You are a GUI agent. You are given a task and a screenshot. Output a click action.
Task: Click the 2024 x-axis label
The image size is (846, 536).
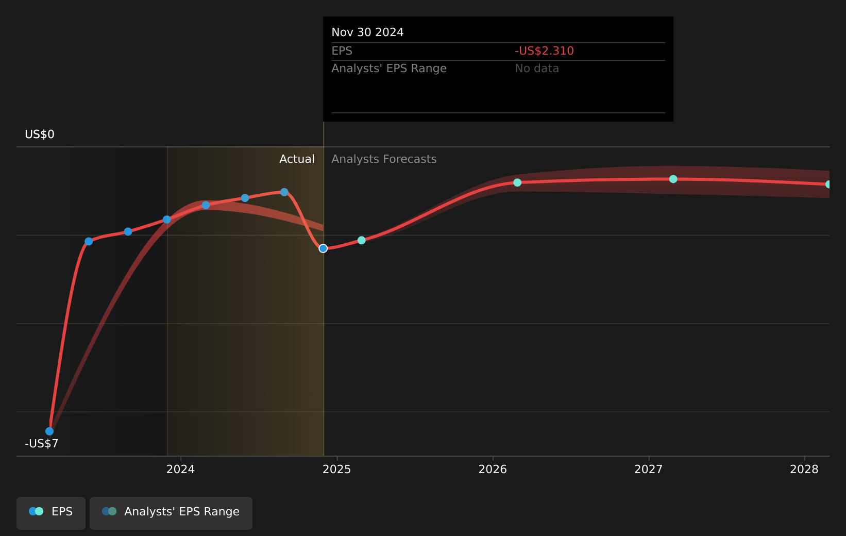coord(180,470)
